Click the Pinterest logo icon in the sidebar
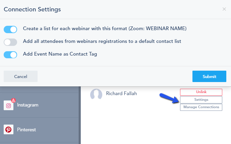Screen dimensions: 231x144 pos(8,130)
